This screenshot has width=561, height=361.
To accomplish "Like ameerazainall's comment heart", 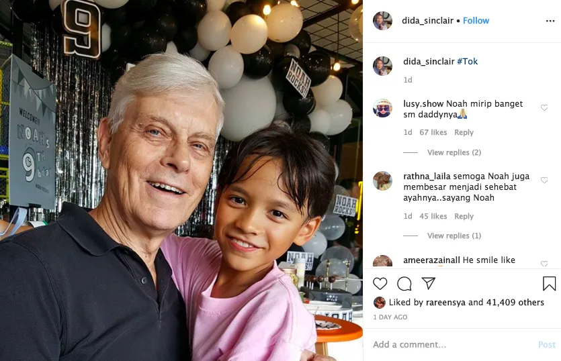I will point(544,264).
